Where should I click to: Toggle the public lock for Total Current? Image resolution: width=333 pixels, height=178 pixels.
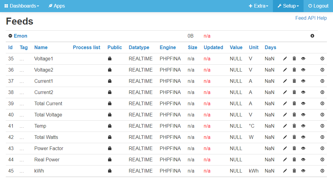110,103
